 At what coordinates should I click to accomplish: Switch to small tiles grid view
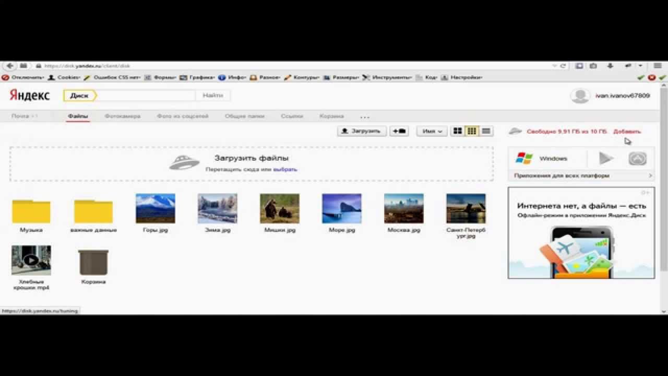[x=472, y=131]
